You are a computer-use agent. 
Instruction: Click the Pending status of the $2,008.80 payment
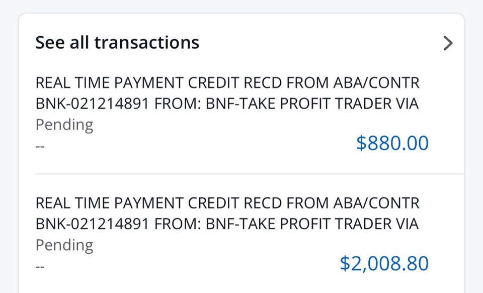64,245
